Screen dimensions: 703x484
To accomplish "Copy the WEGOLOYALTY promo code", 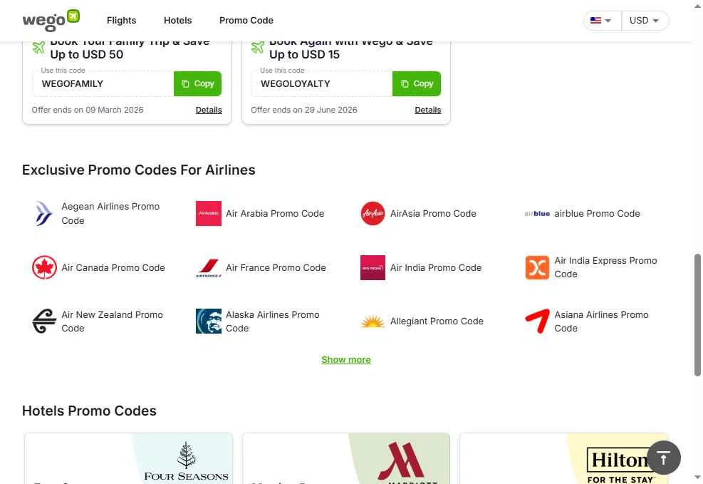I will point(417,83).
